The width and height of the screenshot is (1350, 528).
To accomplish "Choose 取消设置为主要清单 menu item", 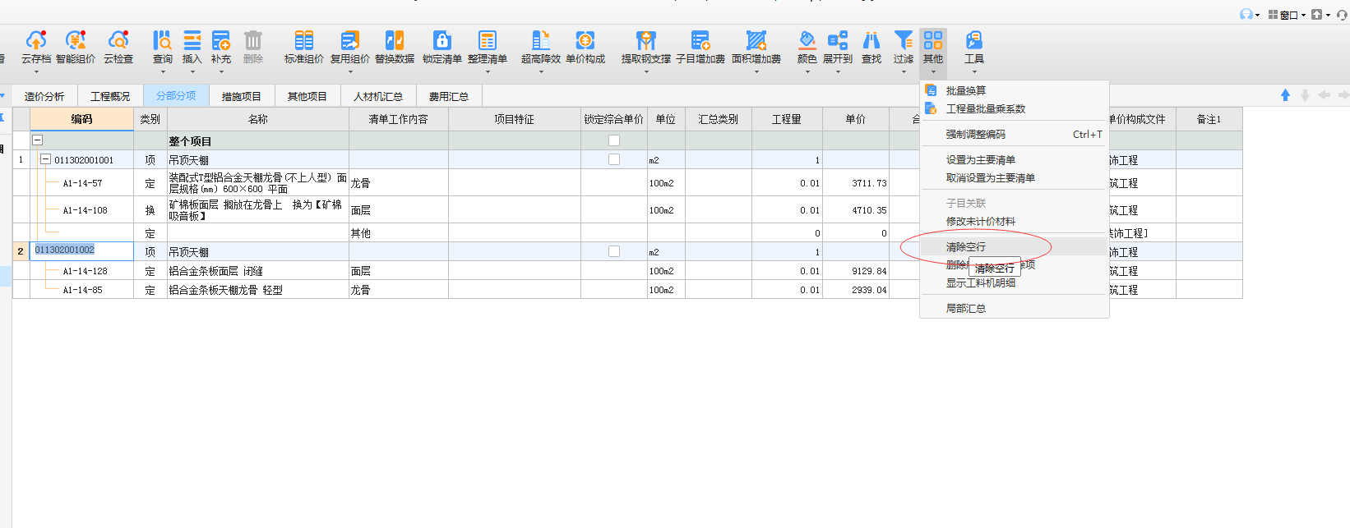I will point(1015,177).
